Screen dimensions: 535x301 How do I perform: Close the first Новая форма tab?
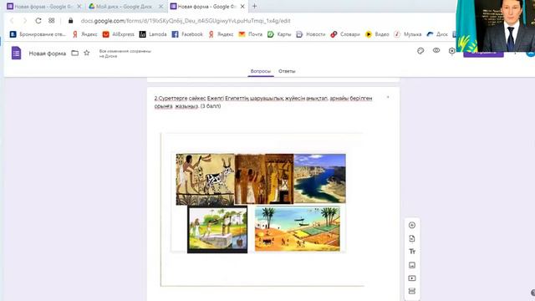[x=79, y=7]
